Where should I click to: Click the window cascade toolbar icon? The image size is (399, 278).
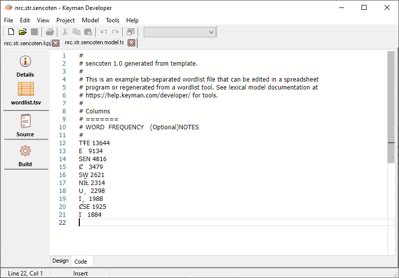point(131,32)
